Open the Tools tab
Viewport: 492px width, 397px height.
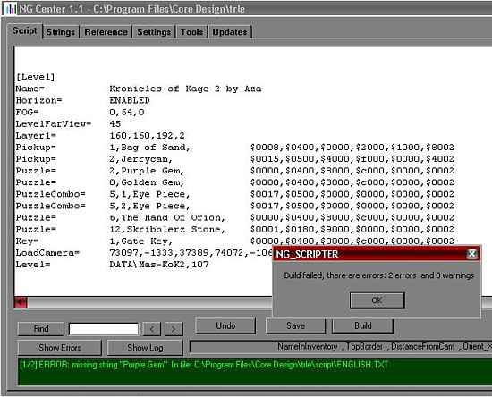tap(191, 32)
